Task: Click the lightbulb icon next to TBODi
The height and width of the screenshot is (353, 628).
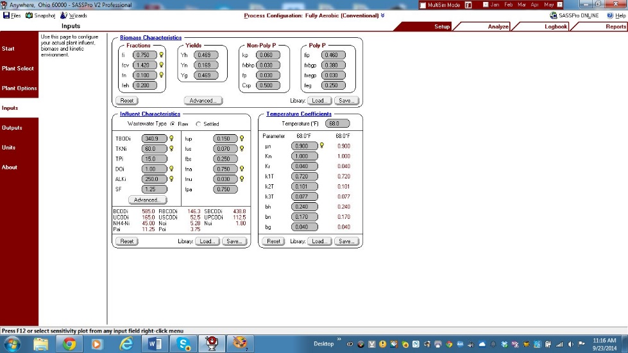Action: tap(171, 138)
